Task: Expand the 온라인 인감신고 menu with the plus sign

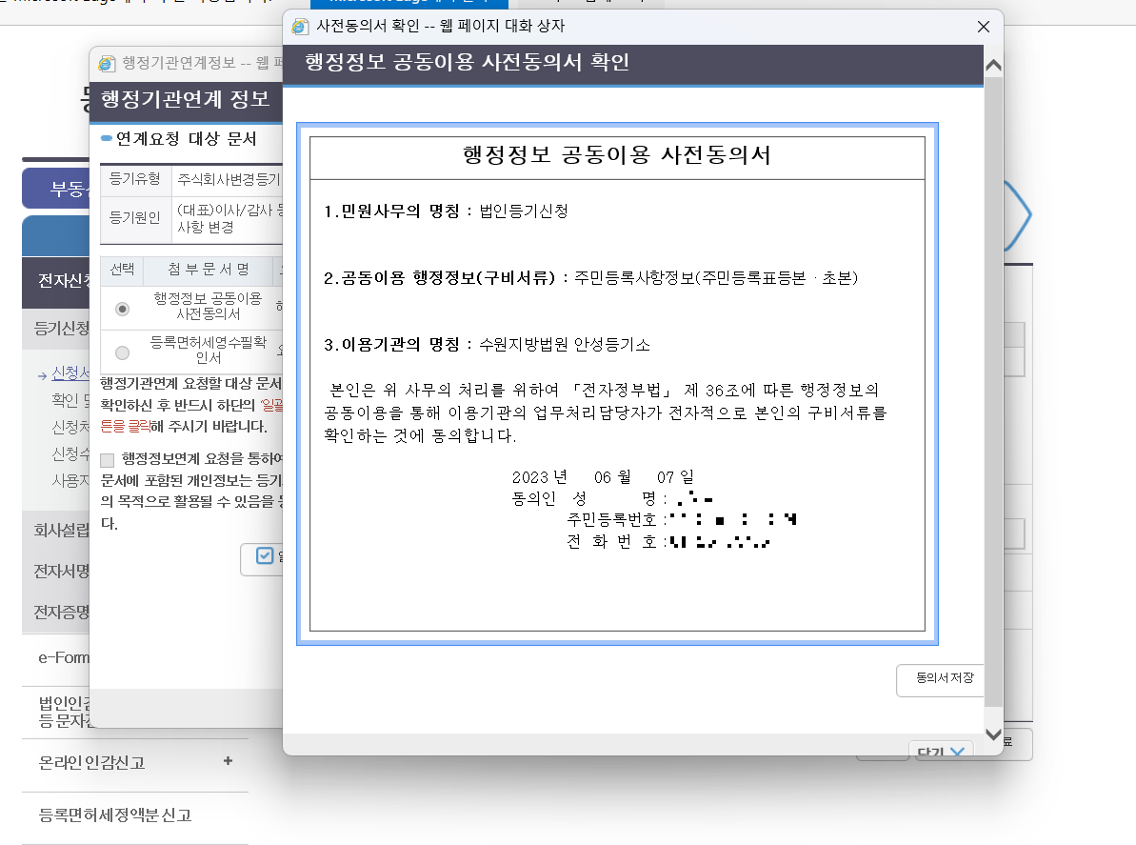Action: point(228,763)
